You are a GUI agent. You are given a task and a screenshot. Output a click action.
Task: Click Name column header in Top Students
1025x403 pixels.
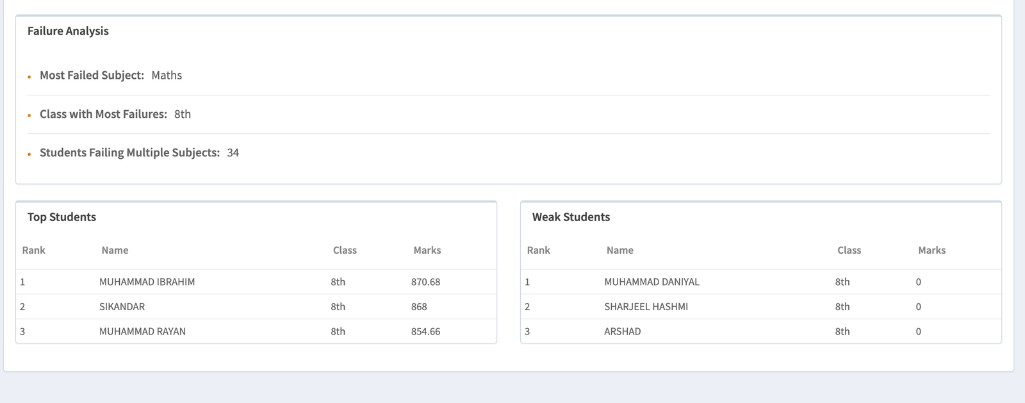pyautogui.click(x=115, y=250)
